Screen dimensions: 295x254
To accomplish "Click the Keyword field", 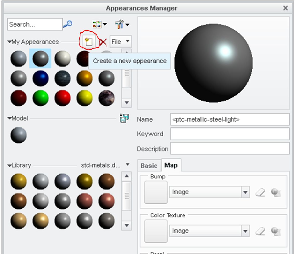I will pyautogui.click(x=230, y=134).
